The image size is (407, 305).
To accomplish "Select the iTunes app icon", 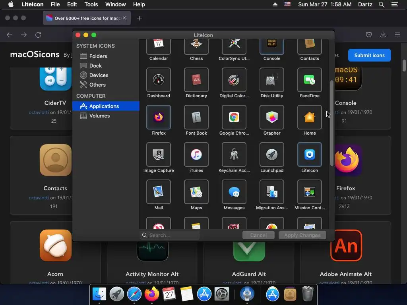I will click(x=196, y=154).
